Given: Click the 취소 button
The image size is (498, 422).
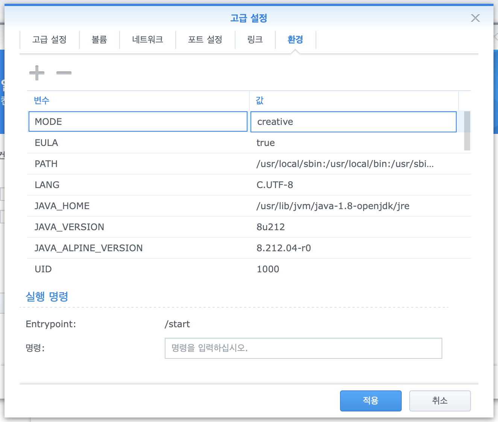Looking at the screenshot, I should click(x=440, y=401).
